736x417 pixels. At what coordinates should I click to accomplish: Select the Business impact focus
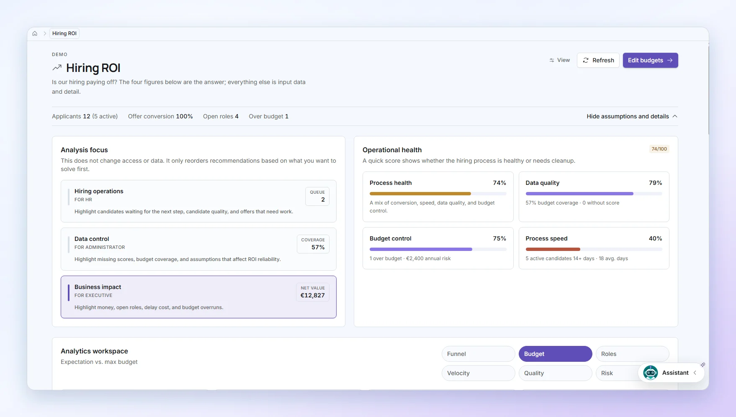tap(198, 297)
